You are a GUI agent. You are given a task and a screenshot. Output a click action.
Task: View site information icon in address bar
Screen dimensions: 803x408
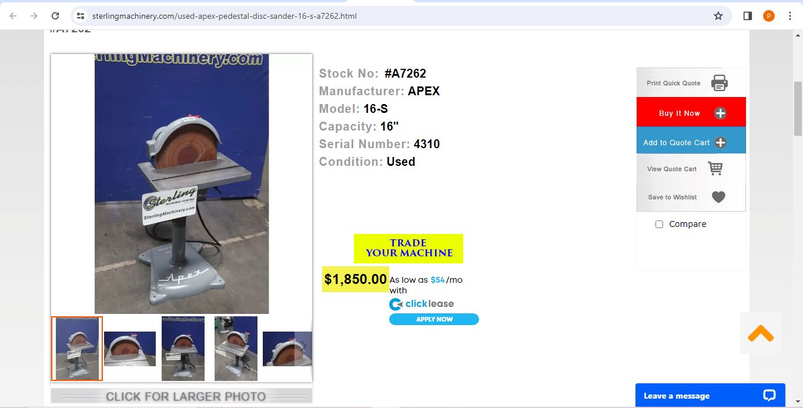pyautogui.click(x=81, y=16)
